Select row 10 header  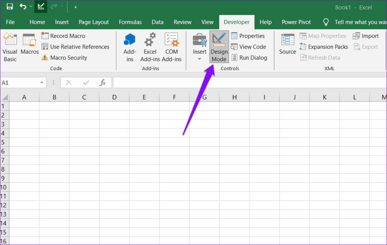[5, 187]
